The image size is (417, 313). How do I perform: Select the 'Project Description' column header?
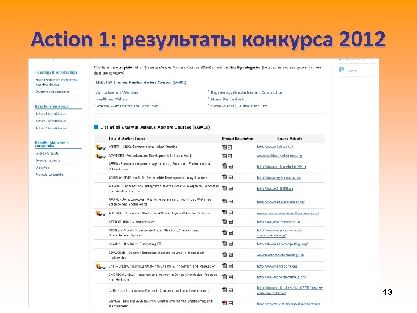[x=238, y=139]
